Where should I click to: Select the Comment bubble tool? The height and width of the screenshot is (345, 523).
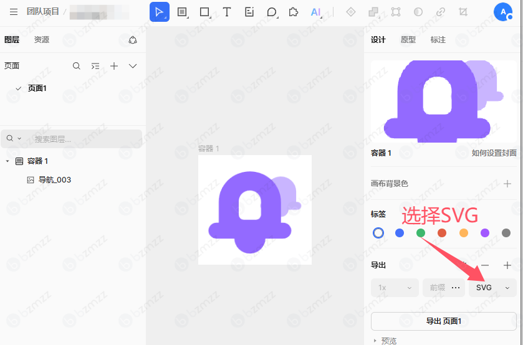(272, 12)
